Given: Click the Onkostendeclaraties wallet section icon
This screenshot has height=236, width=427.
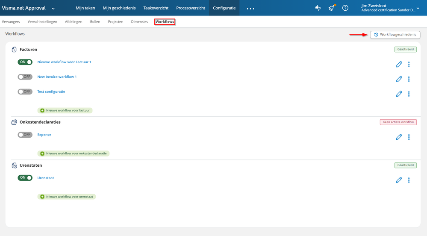Looking at the screenshot, I should [x=14, y=122].
